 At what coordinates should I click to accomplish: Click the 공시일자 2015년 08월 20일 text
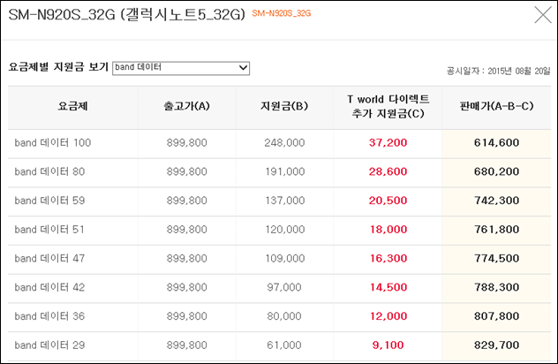point(499,72)
